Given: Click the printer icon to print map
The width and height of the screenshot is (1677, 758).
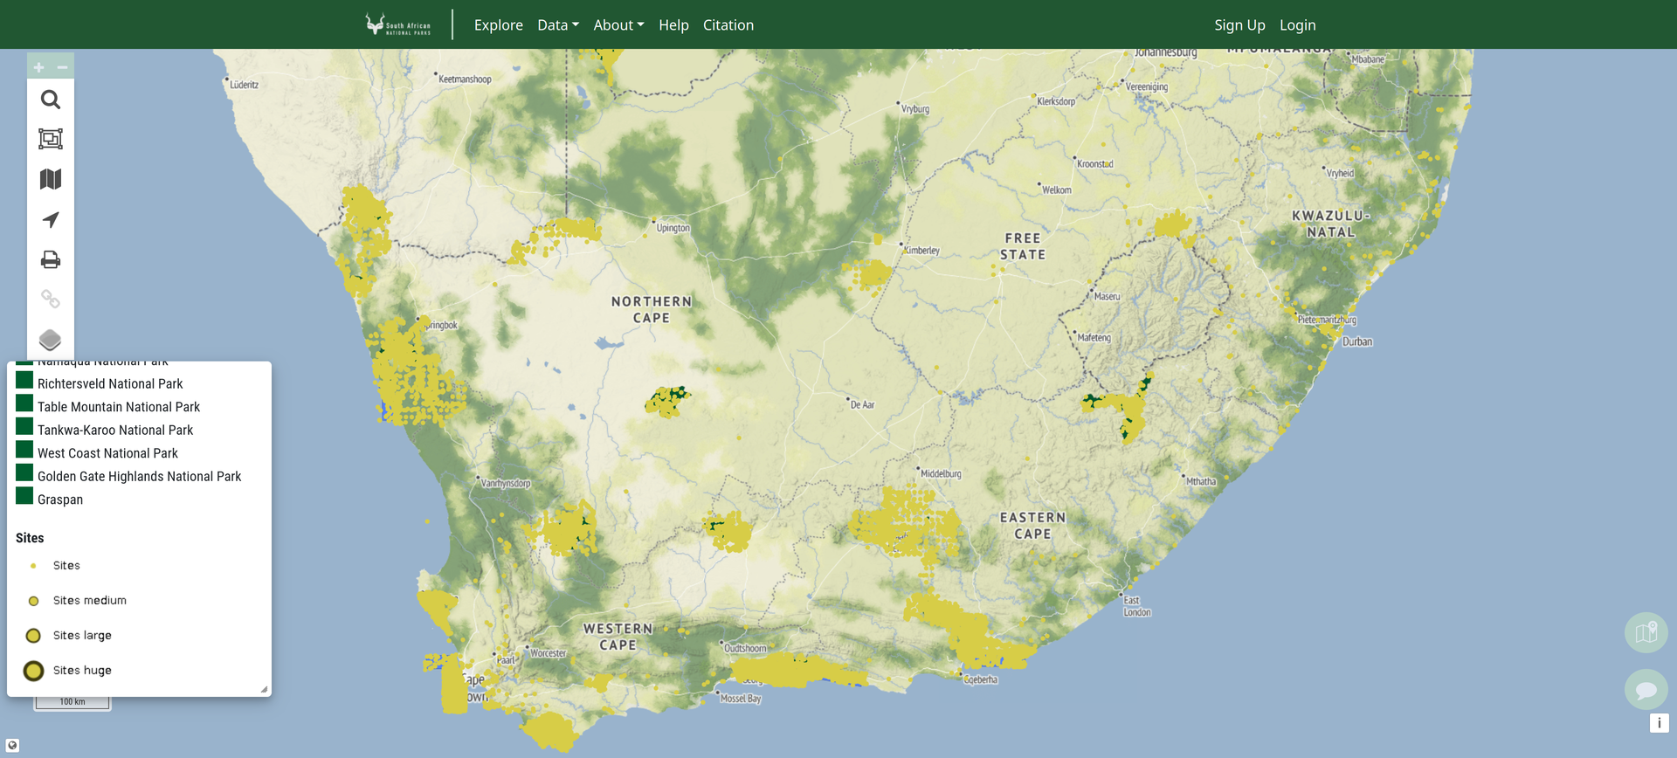Looking at the screenshot, I should coord(51,259).
